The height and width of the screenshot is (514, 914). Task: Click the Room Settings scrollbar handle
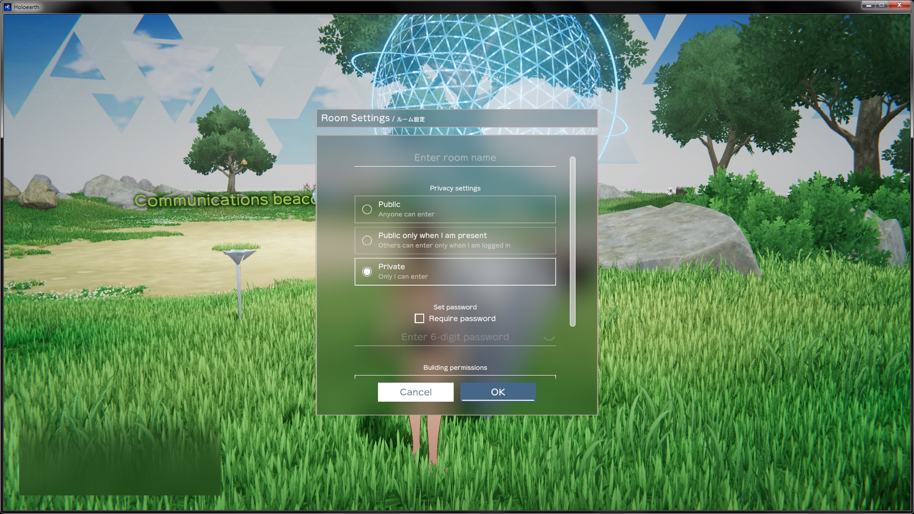point(572,241)
